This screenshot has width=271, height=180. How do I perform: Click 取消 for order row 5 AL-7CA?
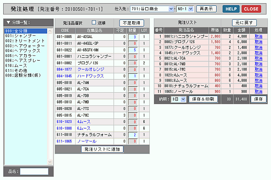click(x=258, y=58)
